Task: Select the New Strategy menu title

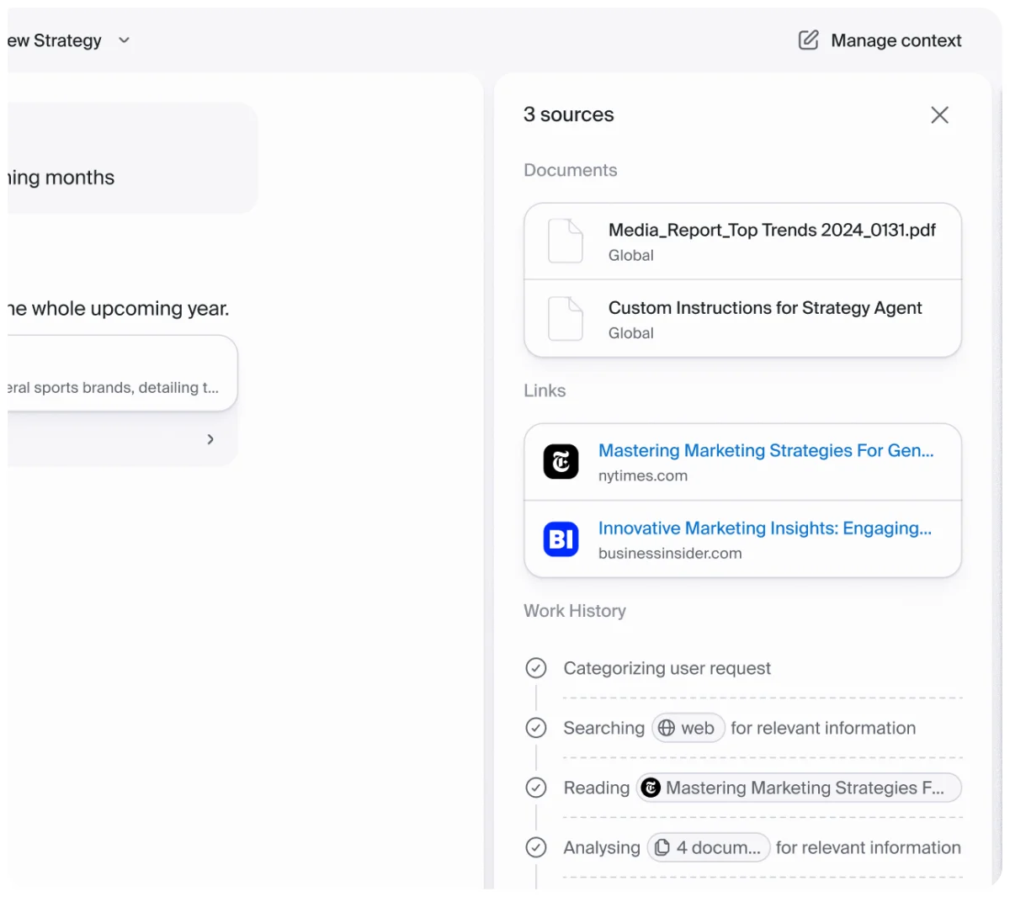Action: [x=50, y=40]
